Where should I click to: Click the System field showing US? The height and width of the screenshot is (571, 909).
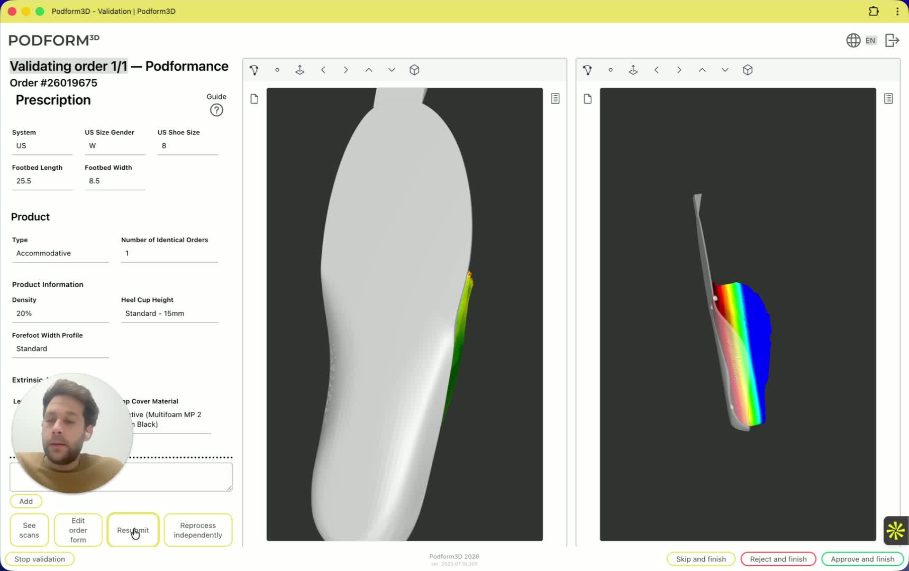coord(42,146)
